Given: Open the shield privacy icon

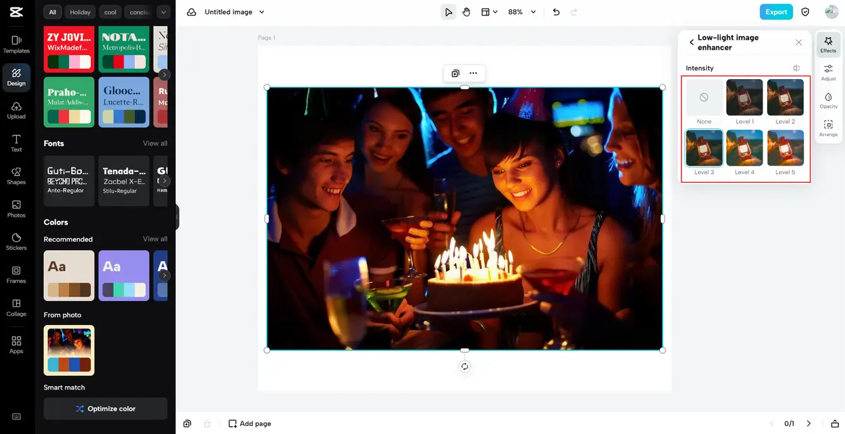Looking at the screenshot, I should [805, 12].
